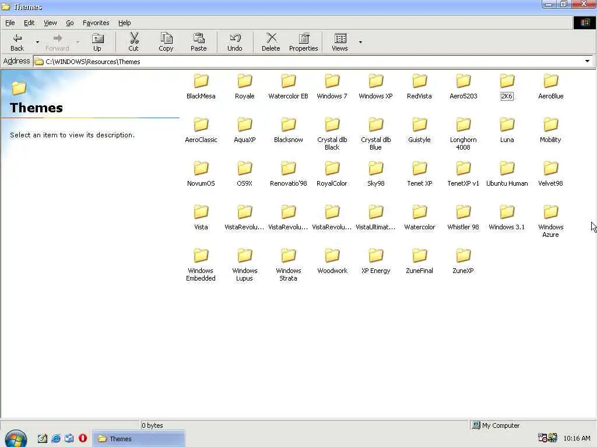Select the 2K6 folder
The height and width of the screenshot is (447, 597).
click(507, 87)
